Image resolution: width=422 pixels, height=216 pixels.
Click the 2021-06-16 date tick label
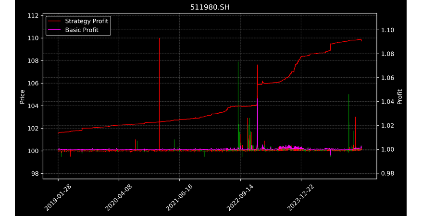[179, 197]
